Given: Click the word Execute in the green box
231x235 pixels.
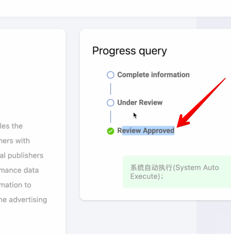Looking at the screenshot, I should click(145, 176).
